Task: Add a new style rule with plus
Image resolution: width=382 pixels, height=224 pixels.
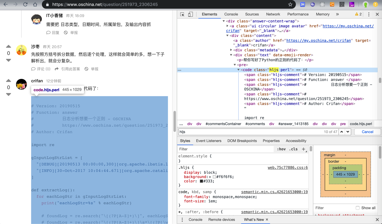Action: 304,149
